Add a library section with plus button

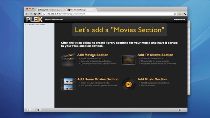29,110
